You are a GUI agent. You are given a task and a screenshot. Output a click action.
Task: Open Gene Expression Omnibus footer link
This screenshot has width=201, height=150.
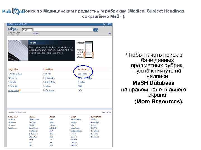76,131
